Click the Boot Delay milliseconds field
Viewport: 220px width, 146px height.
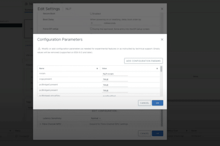[x=96, y=23]
